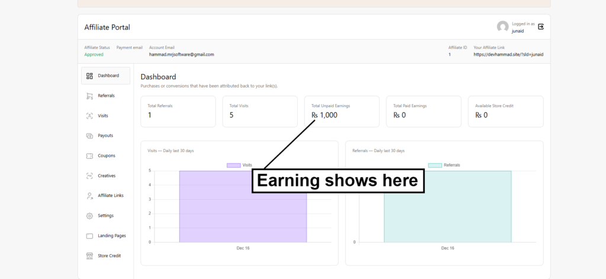This screenshot has height=279, width=606.
Task: Click the Referrals cart icon
Action: 89,96
